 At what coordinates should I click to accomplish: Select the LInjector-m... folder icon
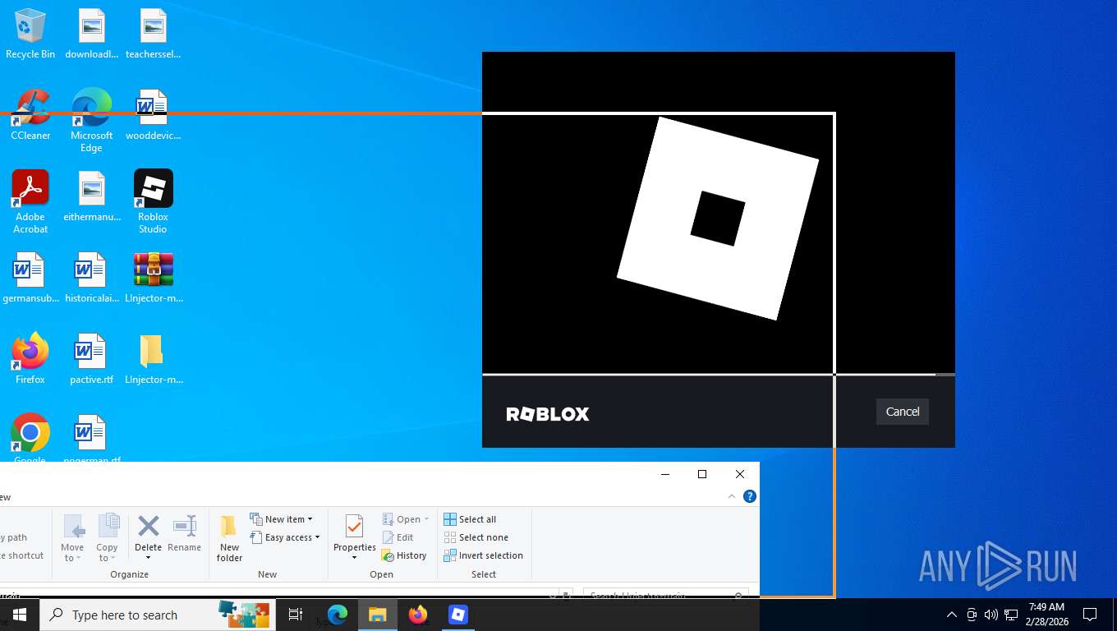(x=153, y=358)
